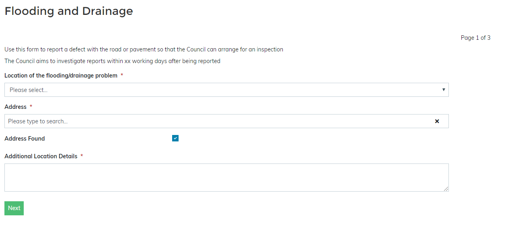Click the 'Additional Location Details' label
The height and width of the screenshot is (233, 510).
41,156
